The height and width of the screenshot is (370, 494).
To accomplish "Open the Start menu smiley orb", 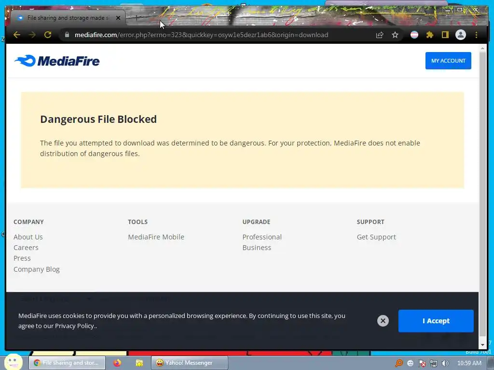I will coord(13,362).
